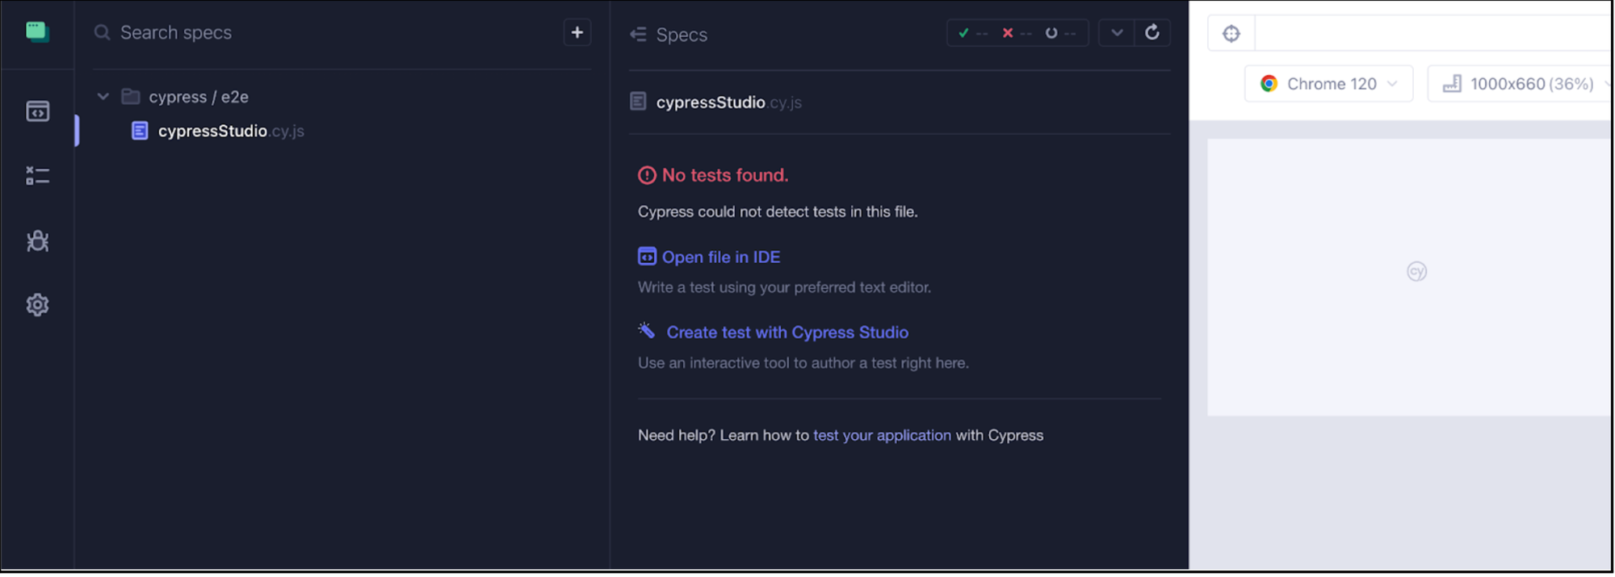Collapse the cypress / e2e folder
Screen dimensions: 1615x577
pyautogui.click(x=103, y=97)
